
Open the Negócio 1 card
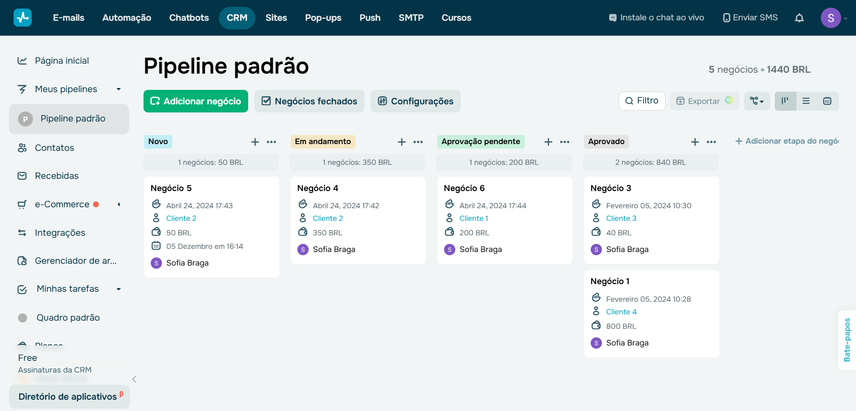tap(652, 314)
